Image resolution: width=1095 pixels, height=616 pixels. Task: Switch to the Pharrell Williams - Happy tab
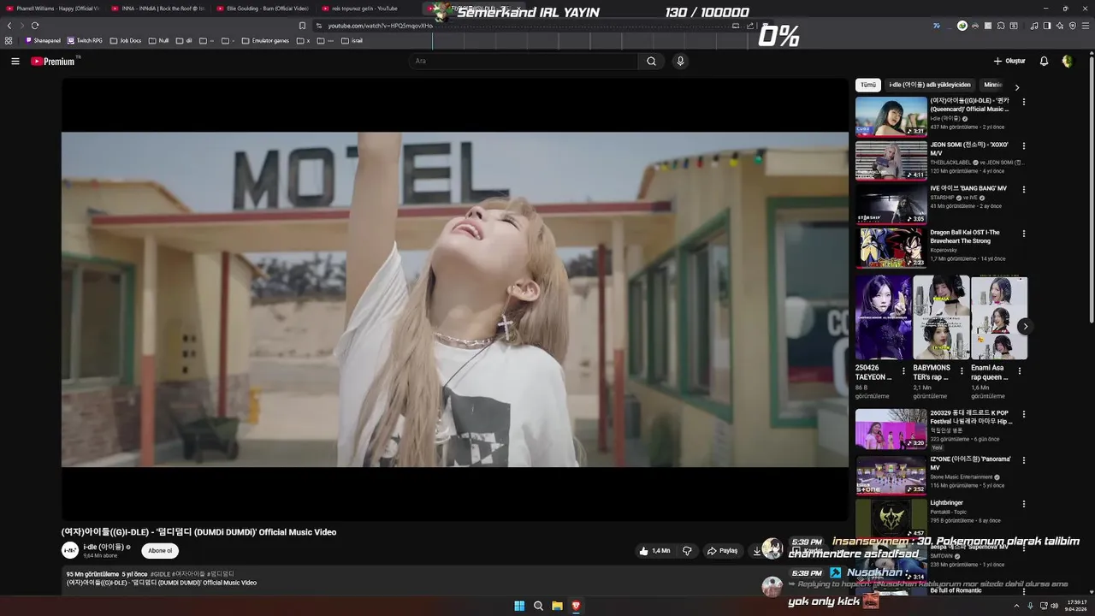click(53, 9)
